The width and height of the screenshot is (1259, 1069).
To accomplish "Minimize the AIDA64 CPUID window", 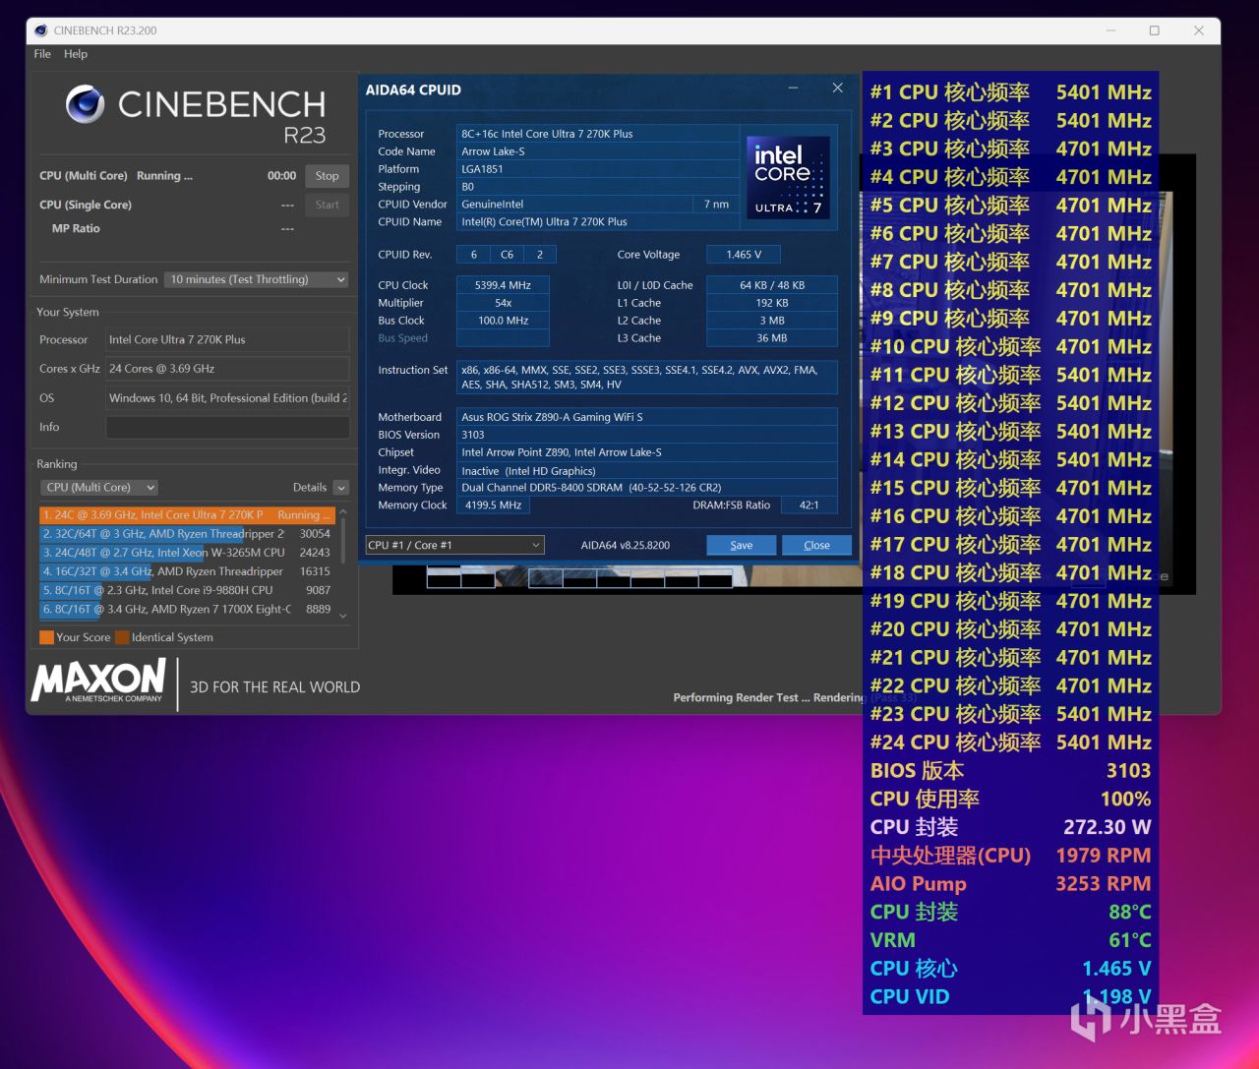I will click(x=793, y=89).
